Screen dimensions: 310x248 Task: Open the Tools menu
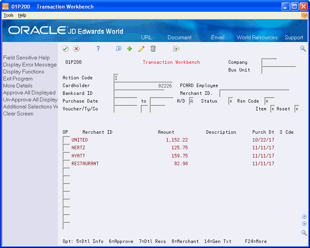(9, 15)
